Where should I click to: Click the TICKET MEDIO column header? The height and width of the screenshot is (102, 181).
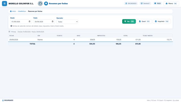pyautogui.click(x=148, y=36)
